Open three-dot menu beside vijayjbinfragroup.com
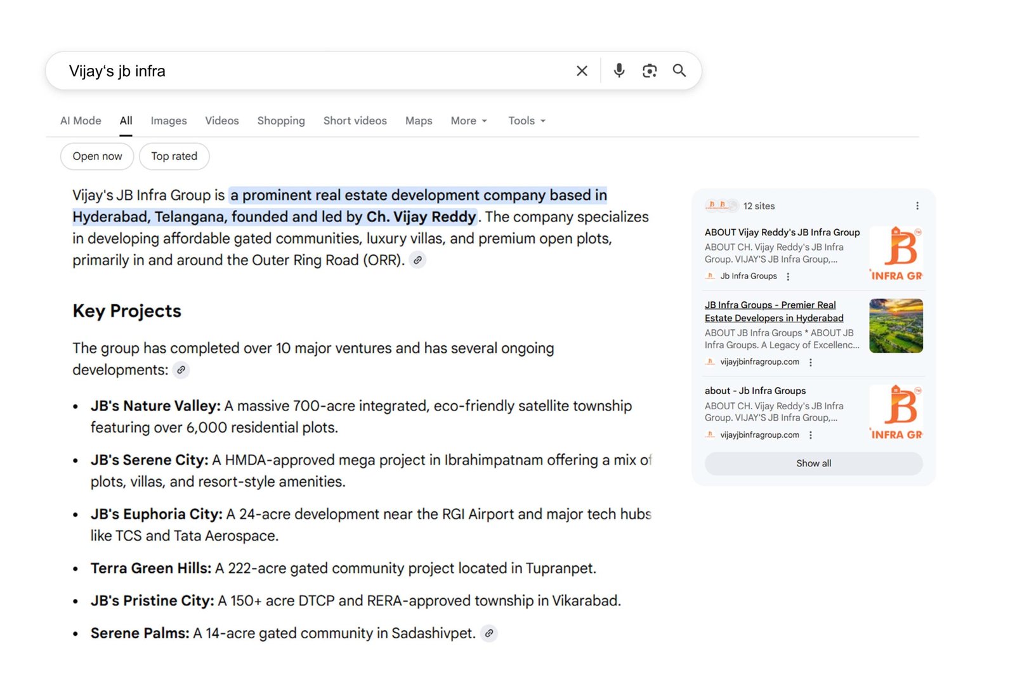Image resolution: width=1015 pixels, height=677 pixels. pos(810,362)
